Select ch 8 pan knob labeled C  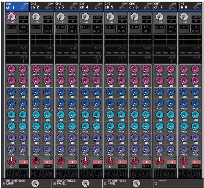184,161
